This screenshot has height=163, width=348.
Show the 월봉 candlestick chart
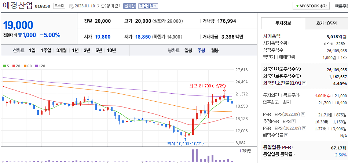point(215,50)
